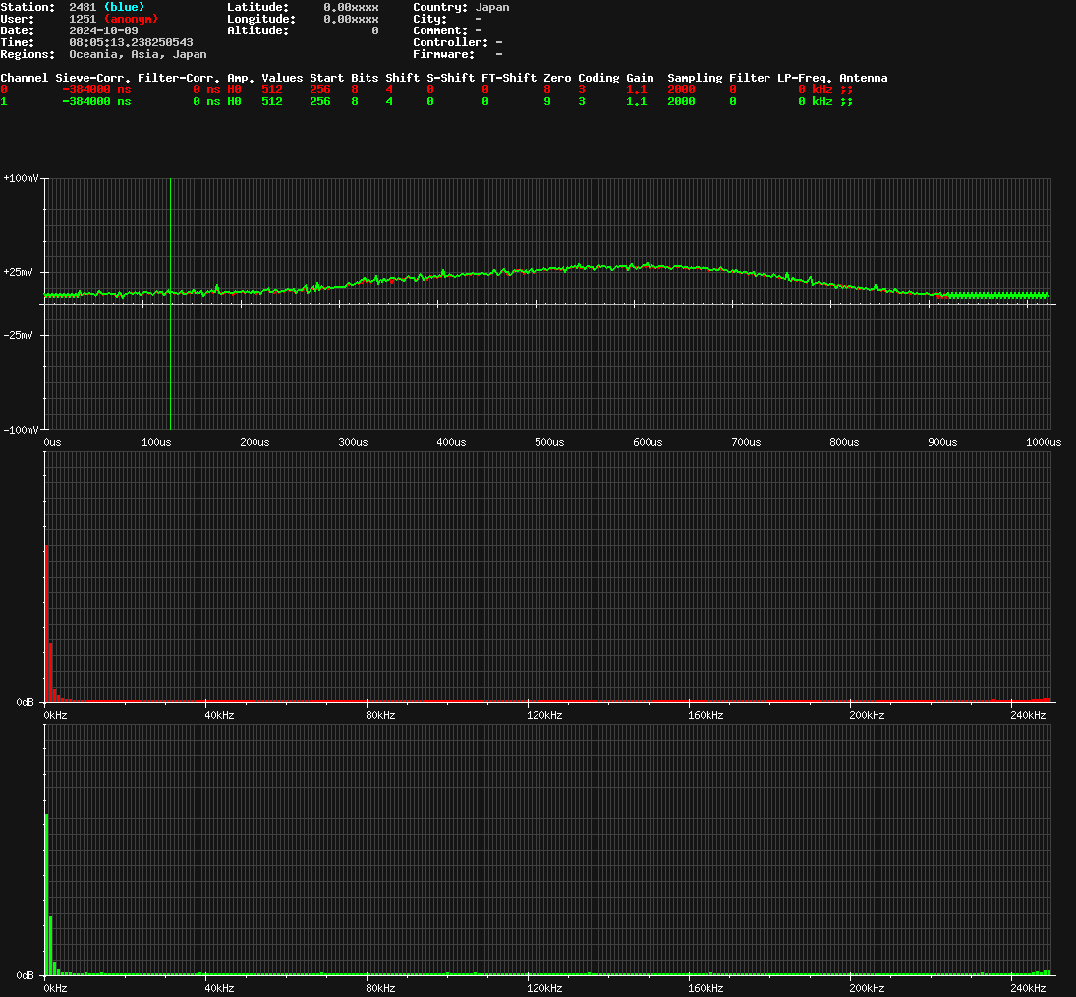Click the 1000us time axis label

click(x=1044, y=442)
